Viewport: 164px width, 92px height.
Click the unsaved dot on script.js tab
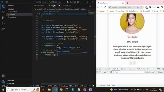pos(60,6)
